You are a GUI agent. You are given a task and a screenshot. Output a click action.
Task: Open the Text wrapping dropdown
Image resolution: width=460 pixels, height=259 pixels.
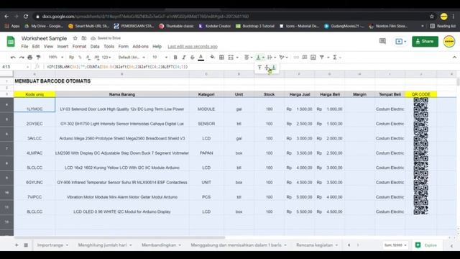point(272,58)
